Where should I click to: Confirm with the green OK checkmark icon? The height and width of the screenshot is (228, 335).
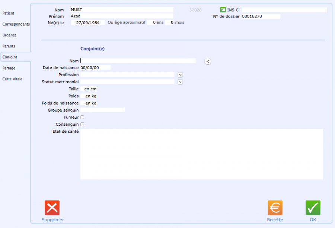coord(313,208)
